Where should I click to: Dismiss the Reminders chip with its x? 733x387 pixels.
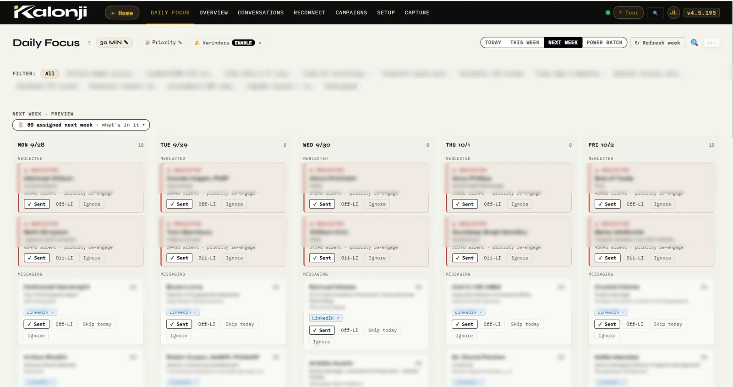pyautogui.click(x=260, y=43)
